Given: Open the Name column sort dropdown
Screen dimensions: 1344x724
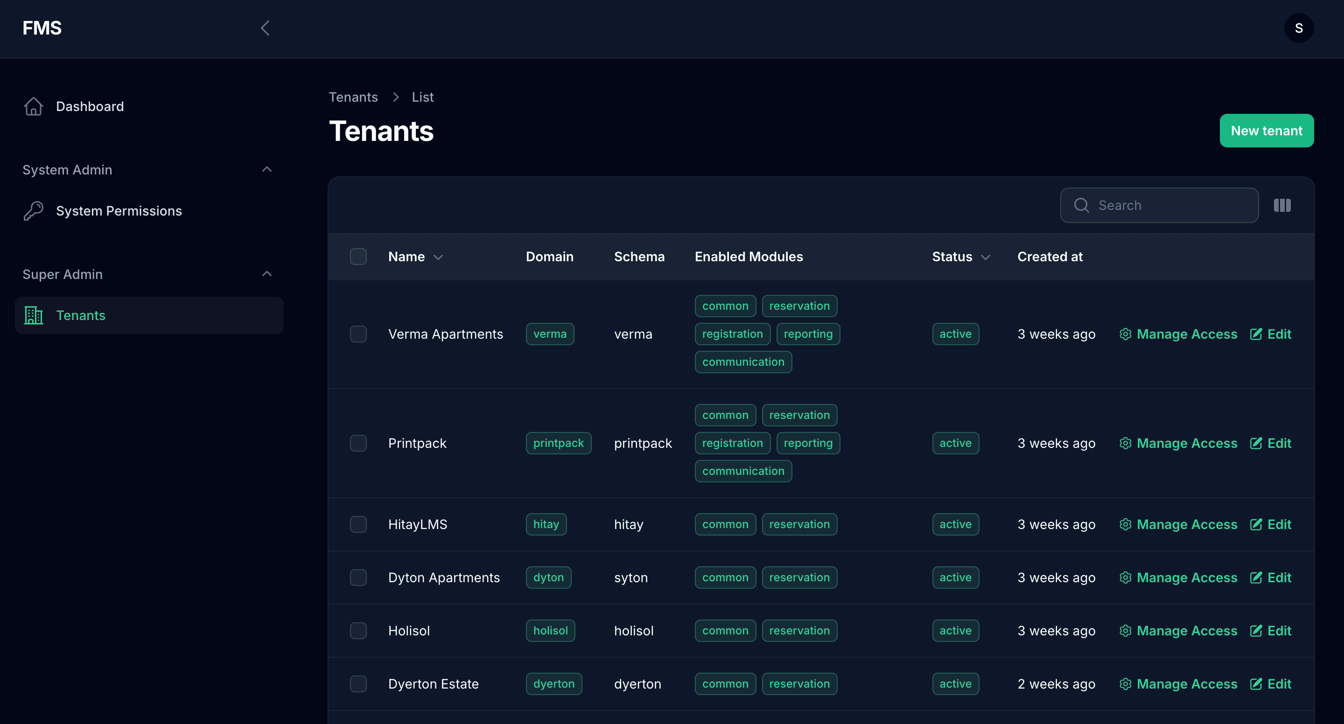Looking at the screenshot, I should (438, 257).
